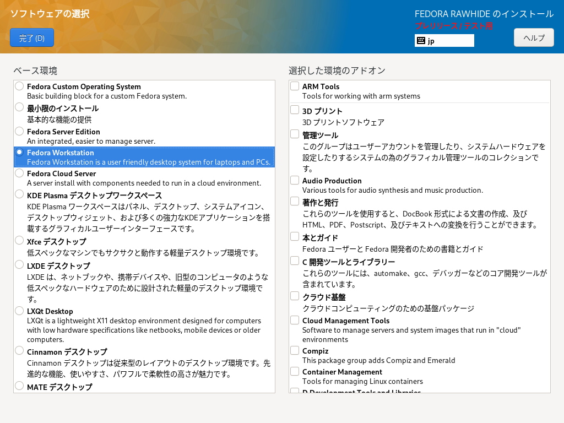
Task: Toggle the 本とガイド checkbox
Action: [x=295, y=237]
